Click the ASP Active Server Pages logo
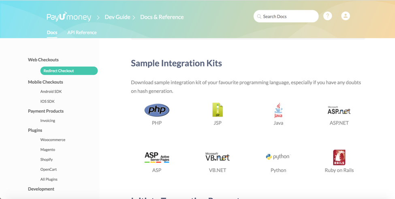 click(157, 157)
